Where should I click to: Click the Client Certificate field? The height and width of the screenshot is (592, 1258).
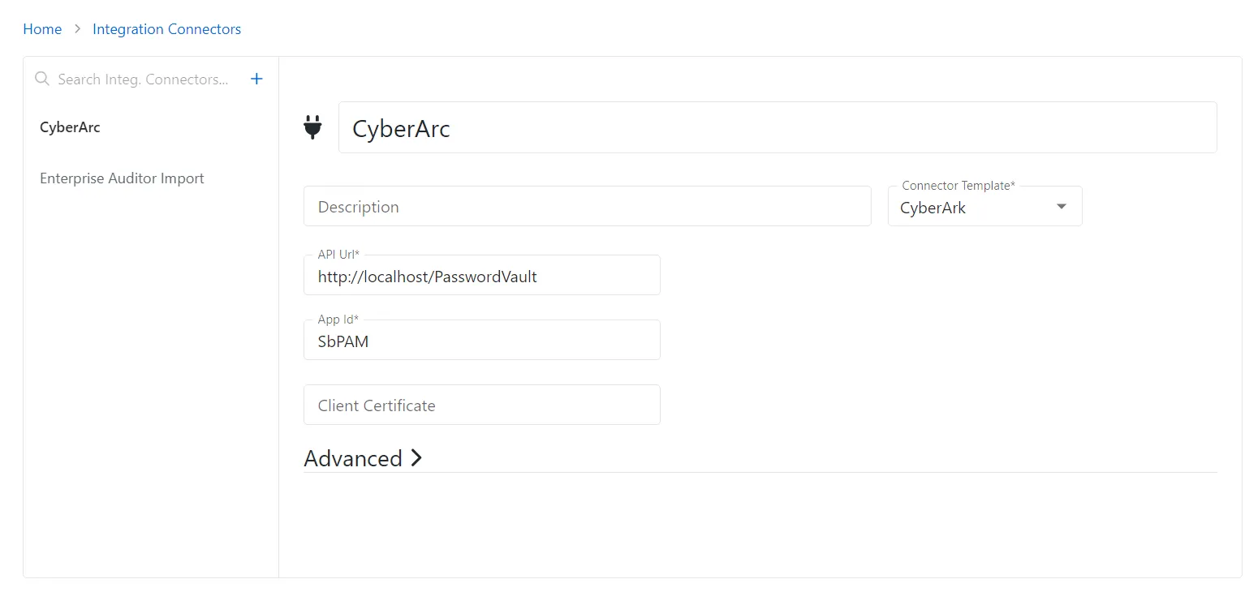coord(481,405)
